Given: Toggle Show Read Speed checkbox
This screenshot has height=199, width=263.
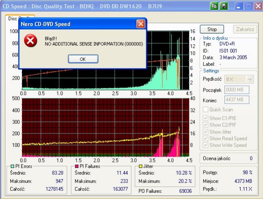Looking at the screenshot, I should (x=206, y=138).
